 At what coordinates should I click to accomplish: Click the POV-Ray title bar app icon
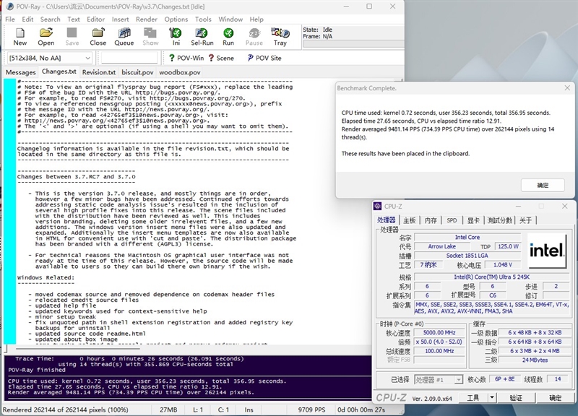[10, 6]
